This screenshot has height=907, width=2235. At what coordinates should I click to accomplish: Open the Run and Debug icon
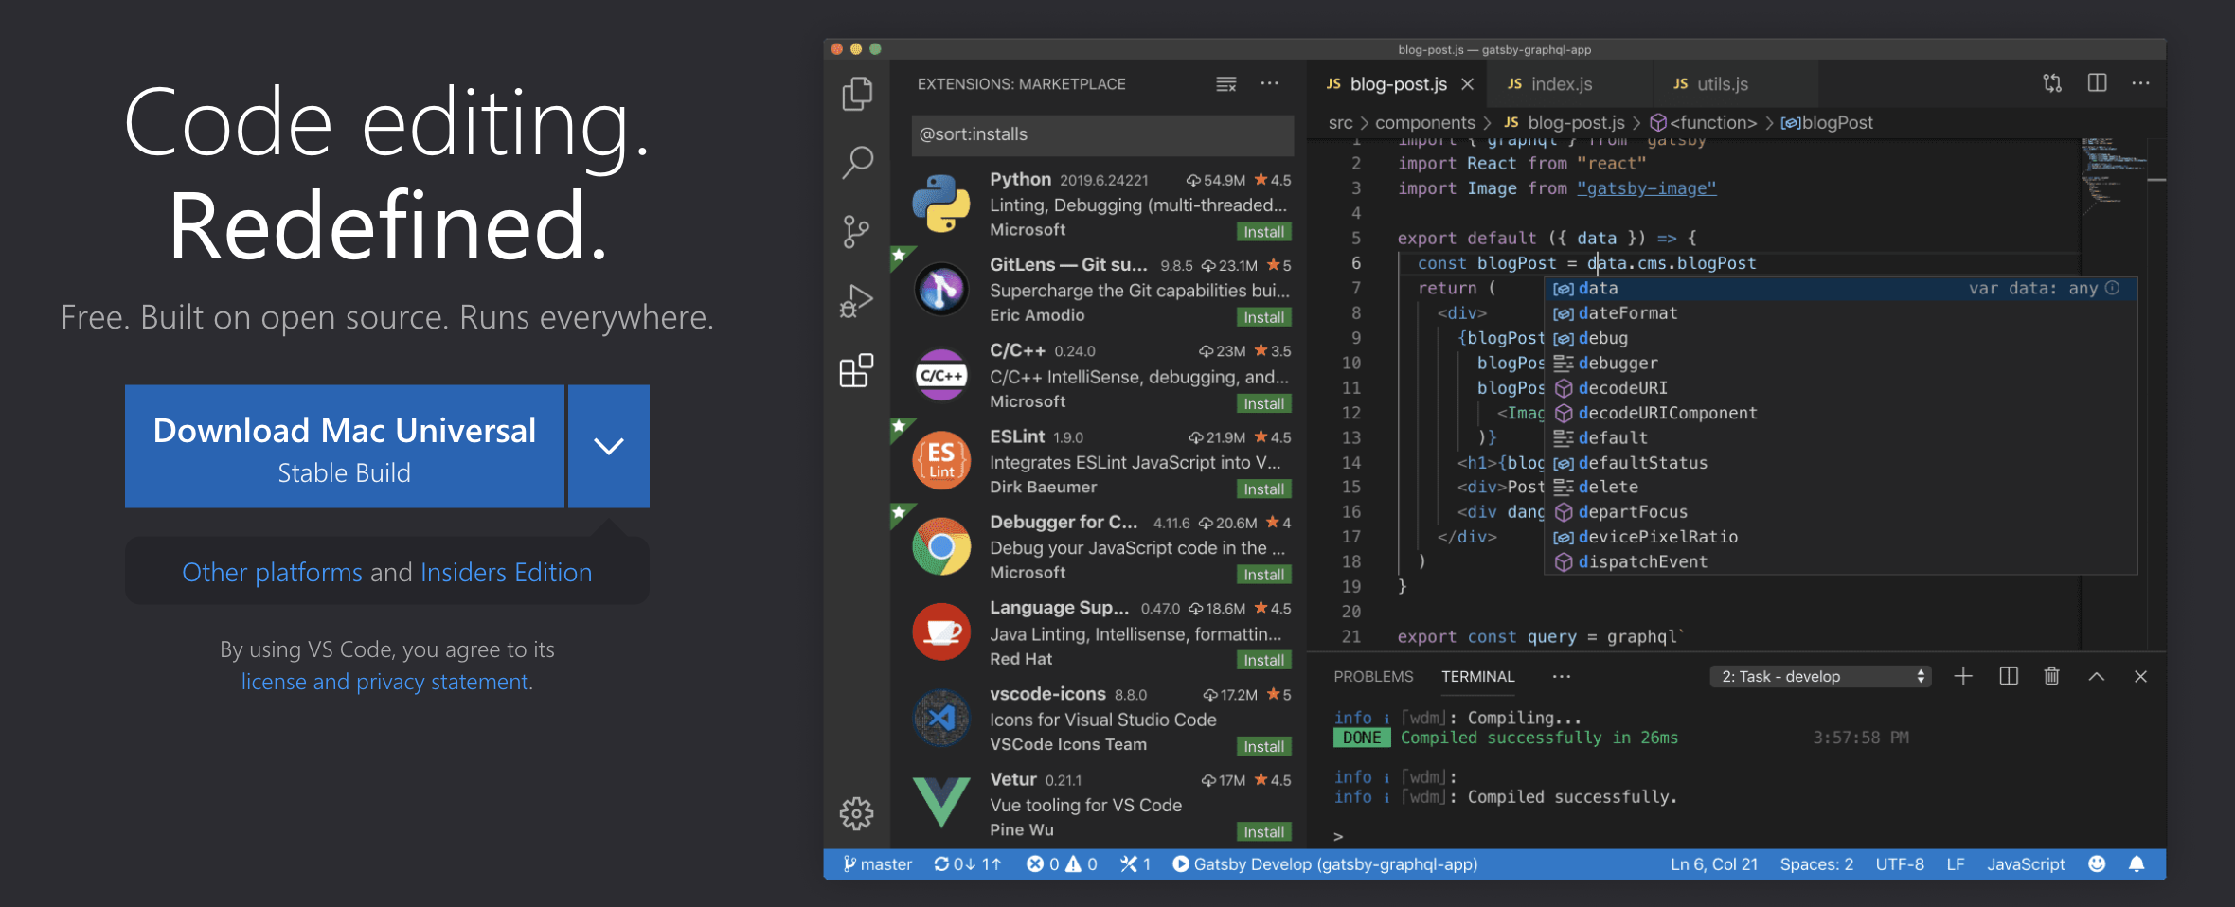click(x=856, y=301)
